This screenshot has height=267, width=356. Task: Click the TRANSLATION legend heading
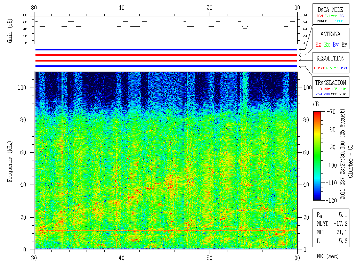coord(330,83)
